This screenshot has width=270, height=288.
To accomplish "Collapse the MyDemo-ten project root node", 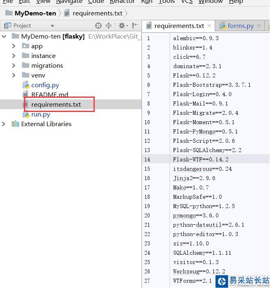I will click(x=4, y=37).
